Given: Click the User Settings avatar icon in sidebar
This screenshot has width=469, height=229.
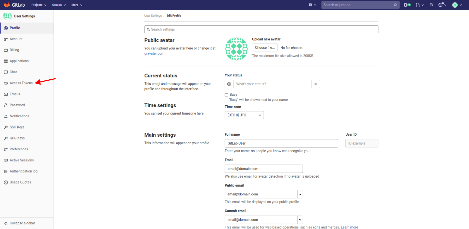Looking at the screenshot, I should pos(7,16).
